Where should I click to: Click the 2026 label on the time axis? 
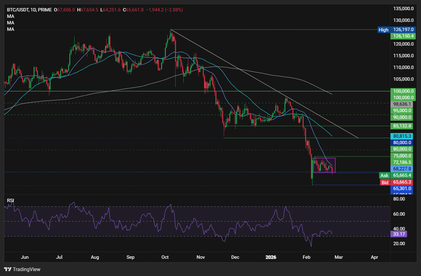[x=271, y=257]
